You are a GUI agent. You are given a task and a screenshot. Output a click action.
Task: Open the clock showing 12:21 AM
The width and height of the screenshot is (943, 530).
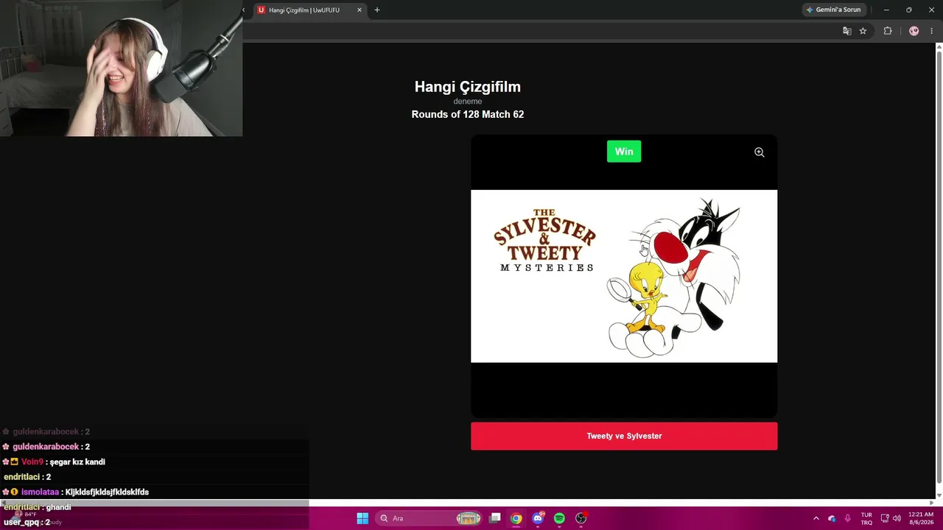(921, 518)
